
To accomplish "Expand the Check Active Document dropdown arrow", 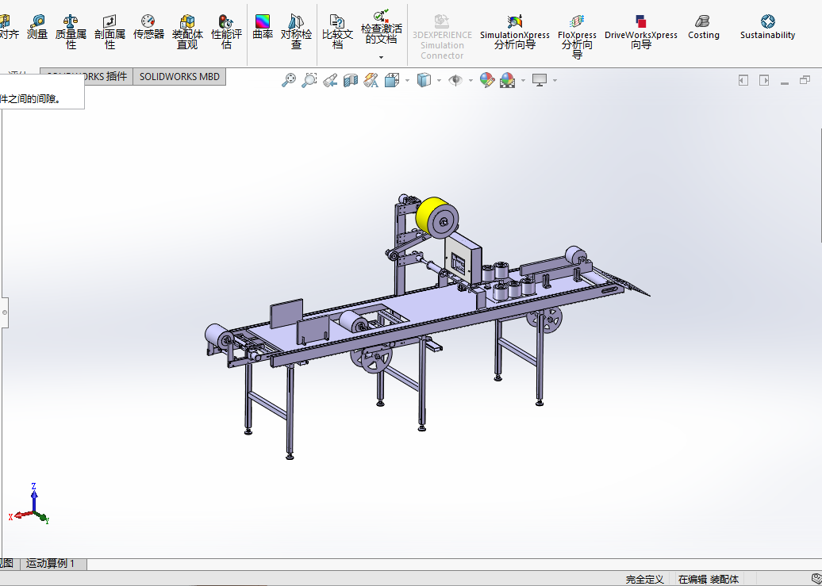I will [381, 57].
